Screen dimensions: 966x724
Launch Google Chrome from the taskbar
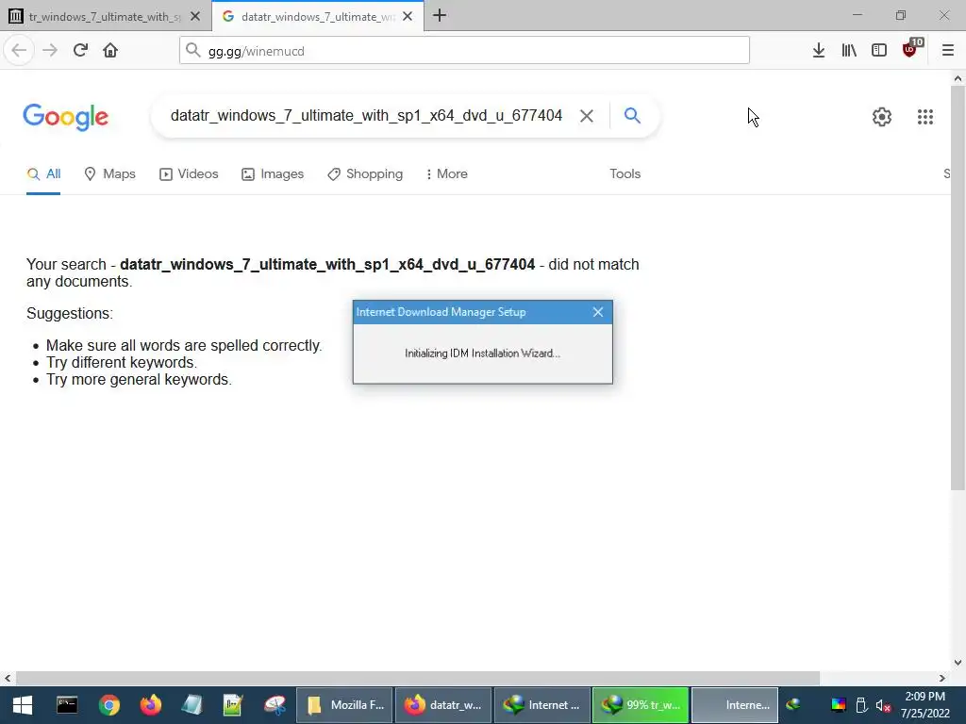click(109, 705)
